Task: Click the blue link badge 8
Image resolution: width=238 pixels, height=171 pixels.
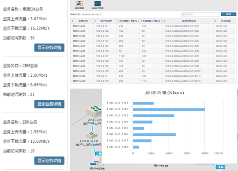Action: pos(99,153)
